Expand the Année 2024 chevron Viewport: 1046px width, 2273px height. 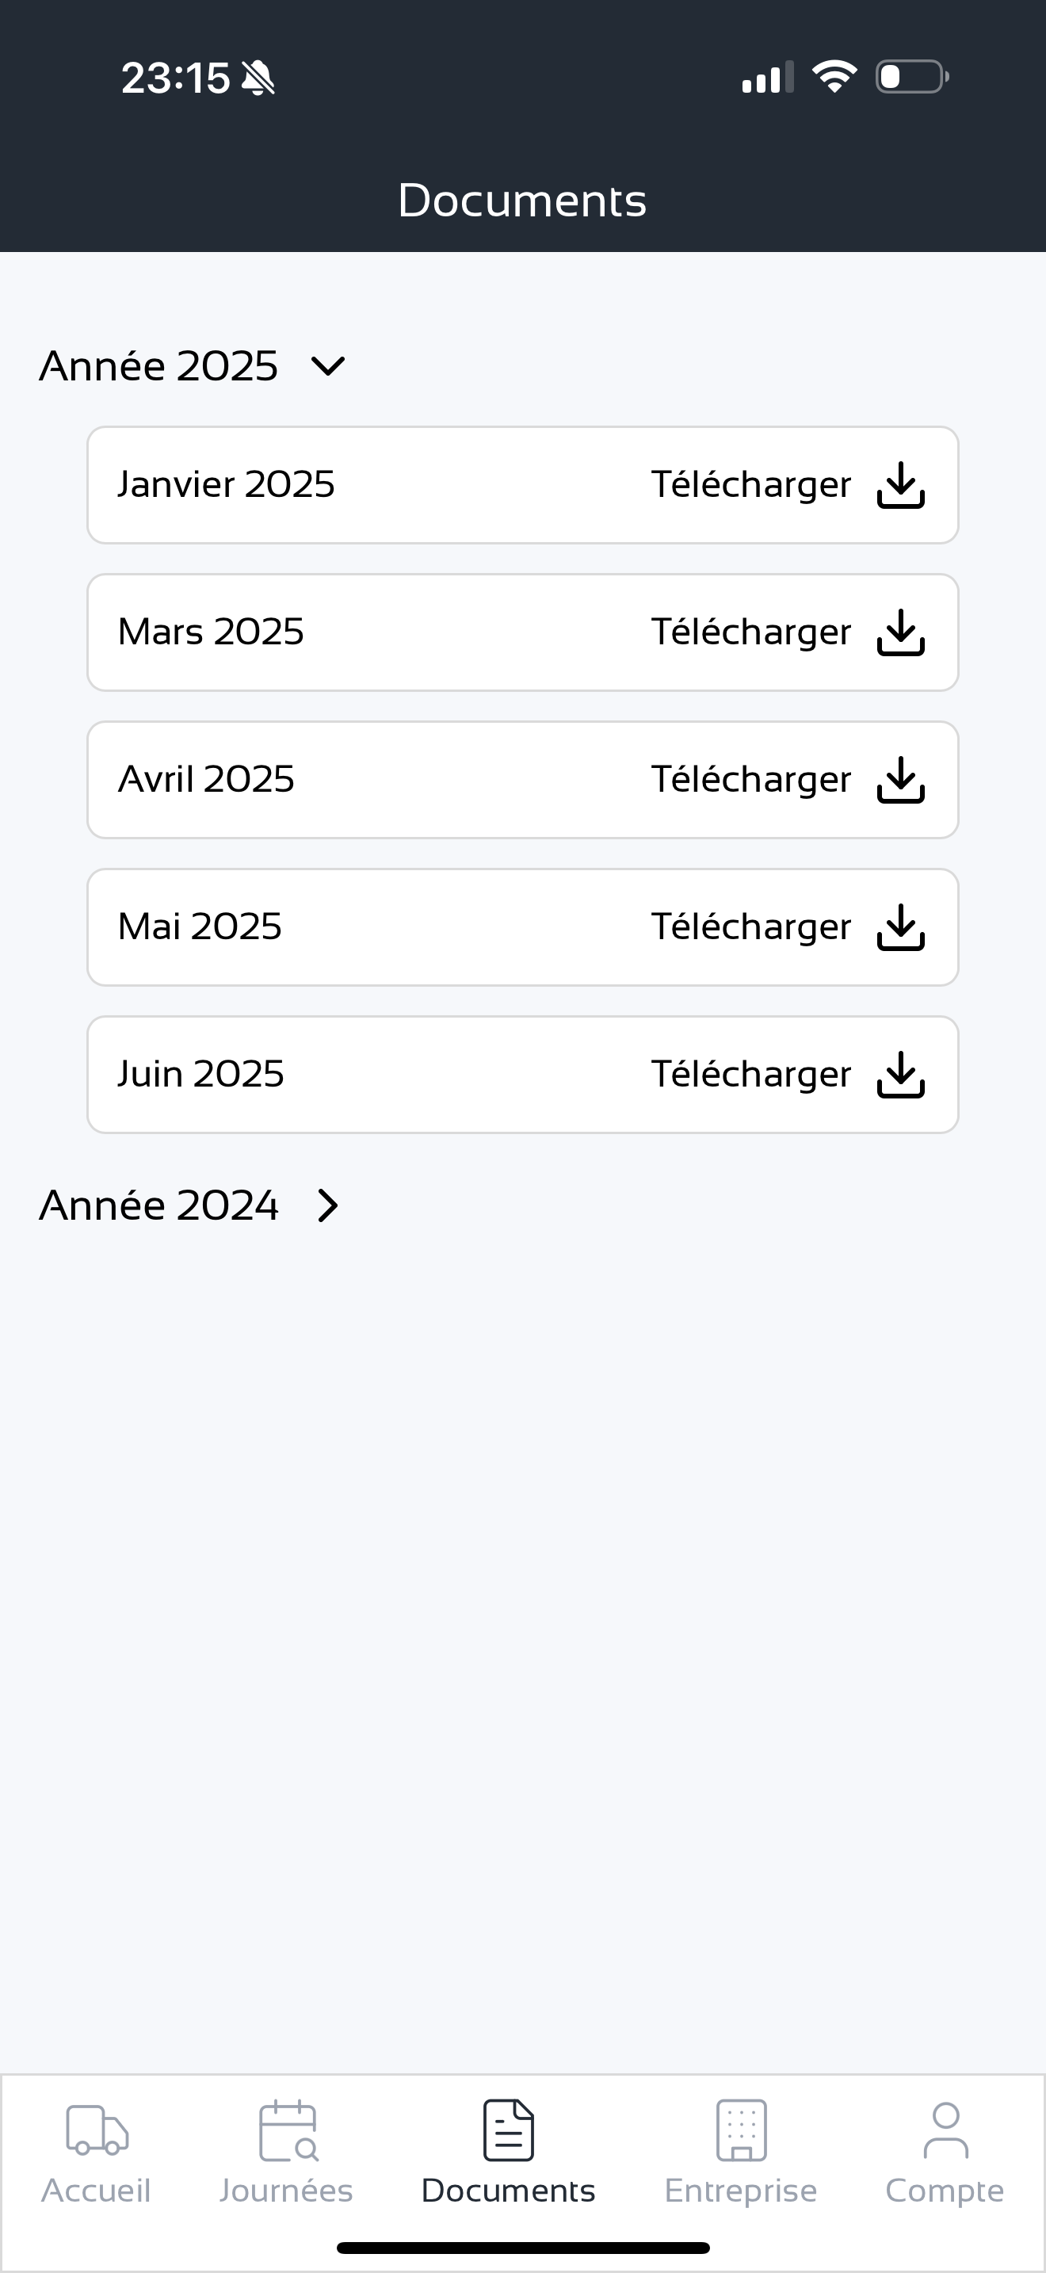click(328, 1205)
